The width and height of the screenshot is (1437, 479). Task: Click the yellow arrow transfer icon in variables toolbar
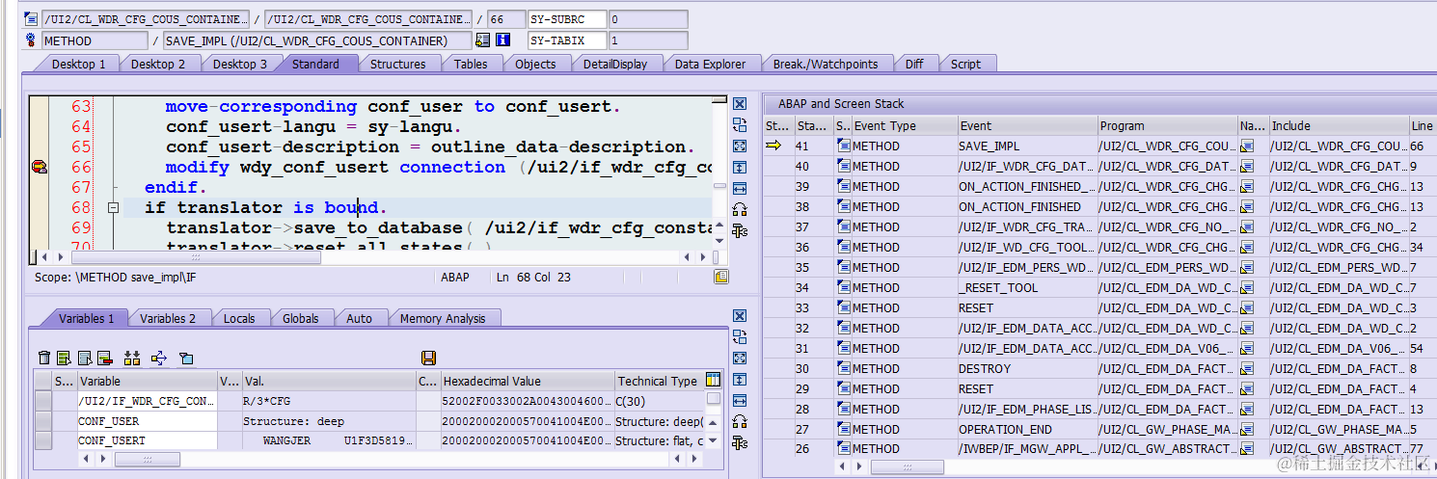click(159, 358)
